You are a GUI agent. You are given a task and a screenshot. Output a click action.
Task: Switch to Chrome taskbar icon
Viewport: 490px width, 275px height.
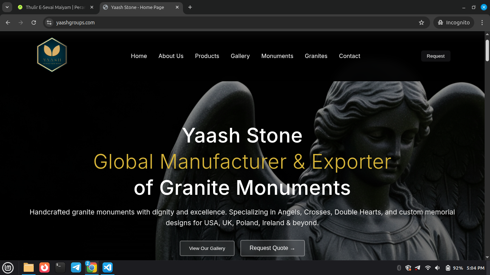[x=92, y=267]
